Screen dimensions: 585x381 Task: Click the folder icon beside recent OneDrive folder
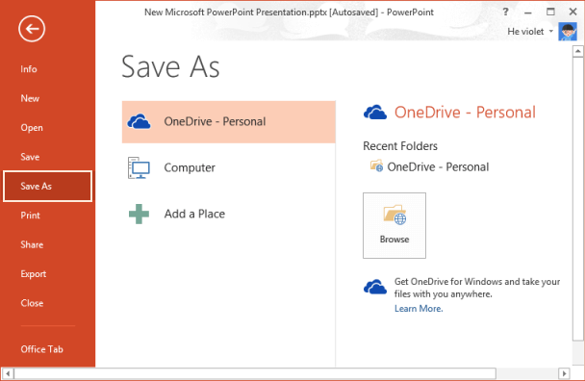pos(376,165)
